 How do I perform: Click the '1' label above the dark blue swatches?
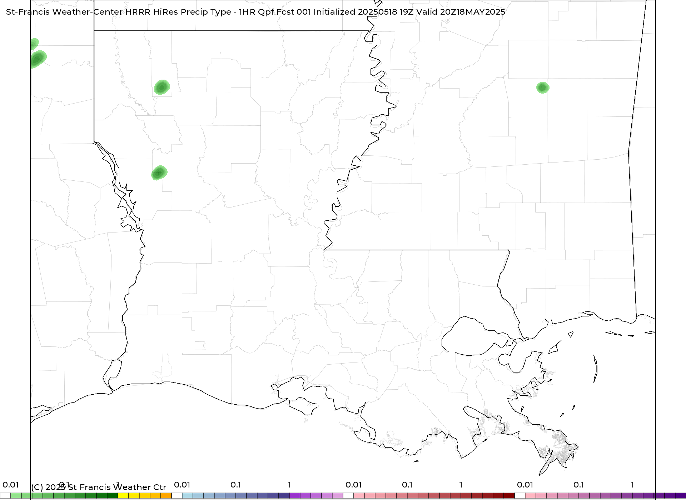tap(289, 485)
